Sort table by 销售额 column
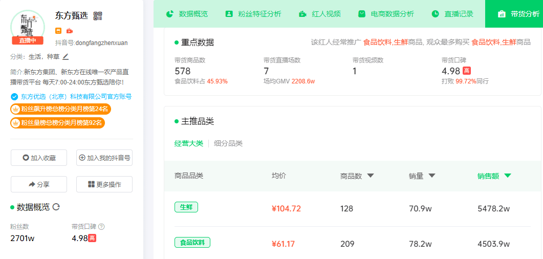Image resolution: width=543 pixels, height=259 pixels. [x=494, y=176]
